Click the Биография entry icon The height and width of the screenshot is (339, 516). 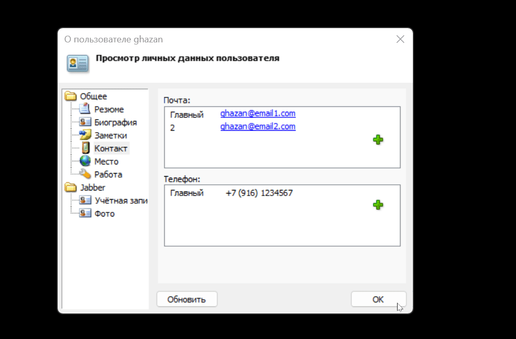86,122
